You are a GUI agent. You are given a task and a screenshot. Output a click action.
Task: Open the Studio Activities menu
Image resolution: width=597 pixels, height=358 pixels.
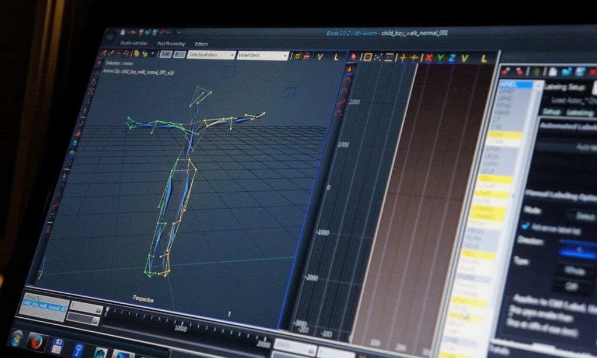[x=134, y=43]
